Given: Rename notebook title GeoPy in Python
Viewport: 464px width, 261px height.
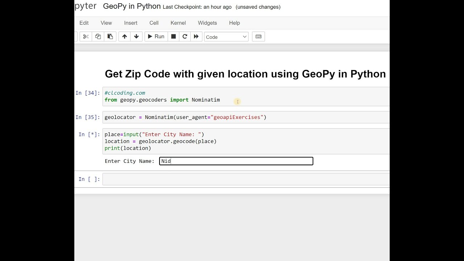Looking at the screenshot, I should tap(132, 7).
